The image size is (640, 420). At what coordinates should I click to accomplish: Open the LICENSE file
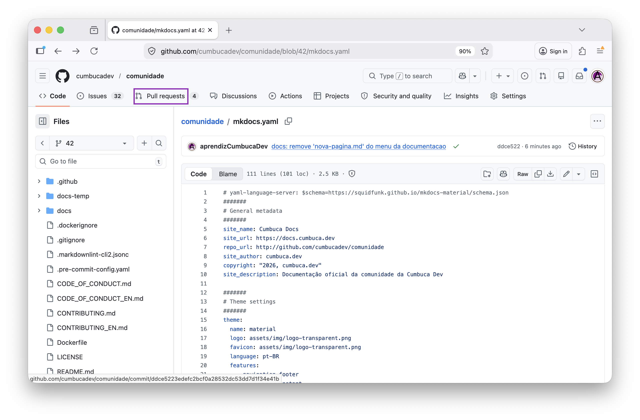pyautogui.click(x=70, y=357)
